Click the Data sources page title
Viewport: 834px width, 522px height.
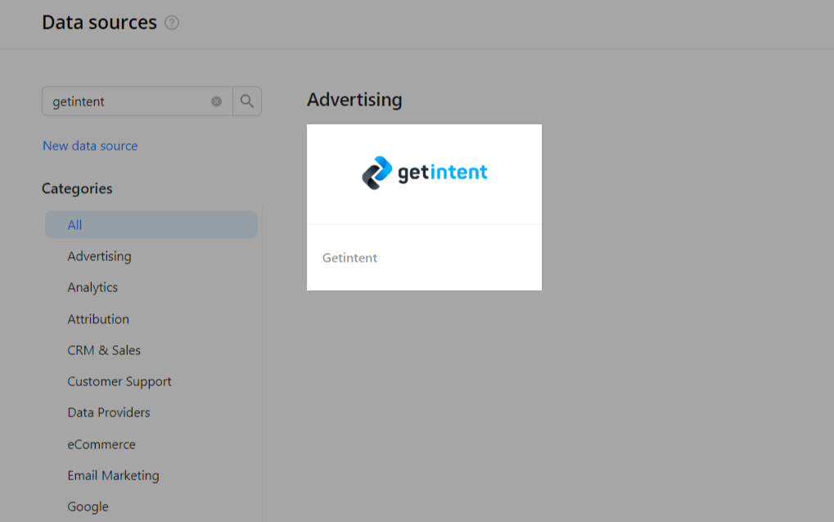(x=99, y=23)
